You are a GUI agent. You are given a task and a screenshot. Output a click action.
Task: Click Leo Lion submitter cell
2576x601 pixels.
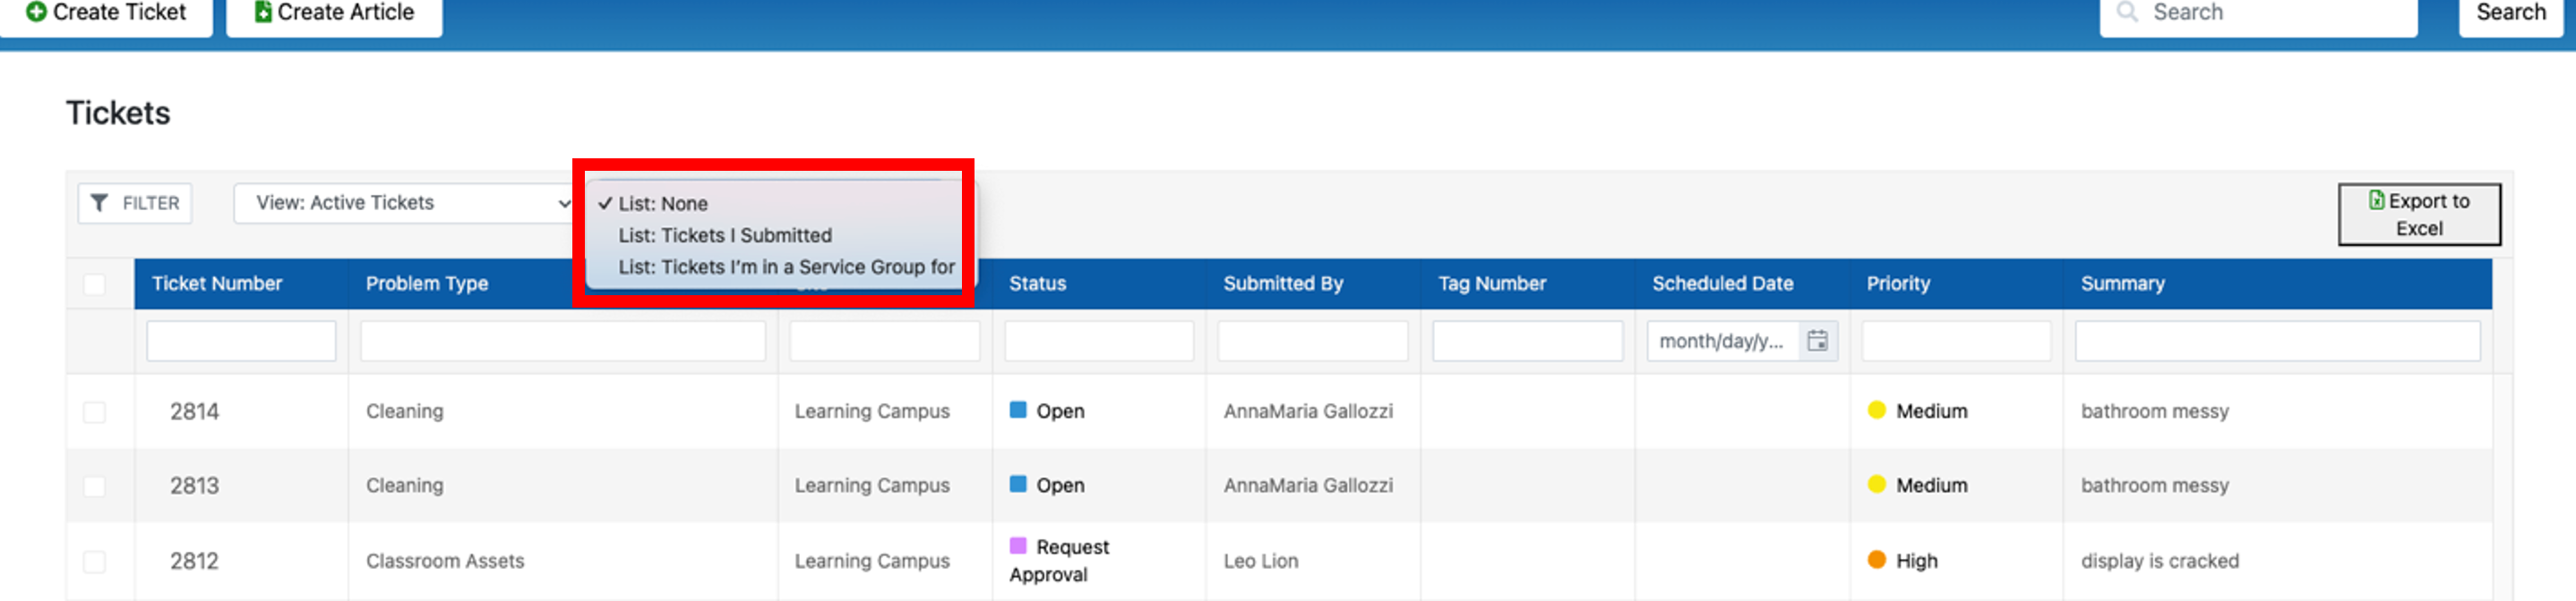click(x=1261, y=561)
